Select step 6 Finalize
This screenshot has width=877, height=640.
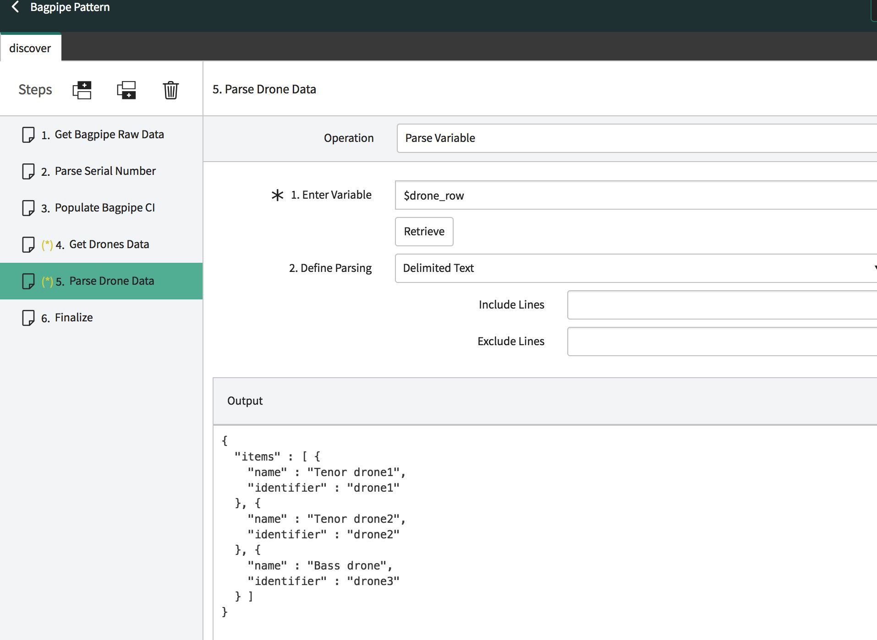(x=101, y=318)
